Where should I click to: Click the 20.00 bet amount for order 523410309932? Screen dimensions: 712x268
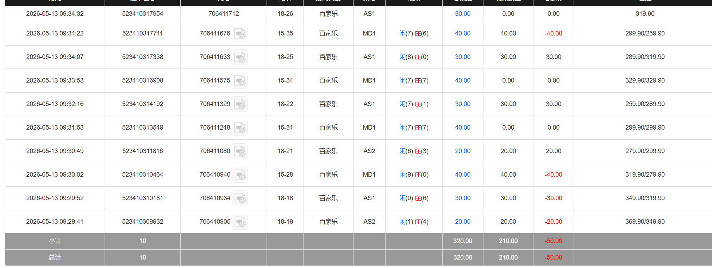463,222
